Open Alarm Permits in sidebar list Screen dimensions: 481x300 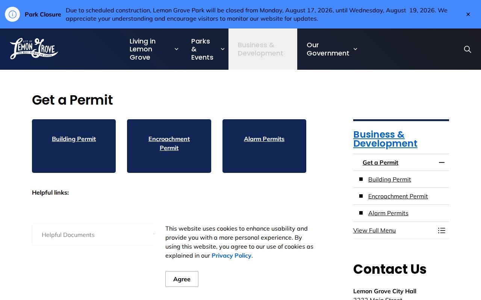coord(388,213)
